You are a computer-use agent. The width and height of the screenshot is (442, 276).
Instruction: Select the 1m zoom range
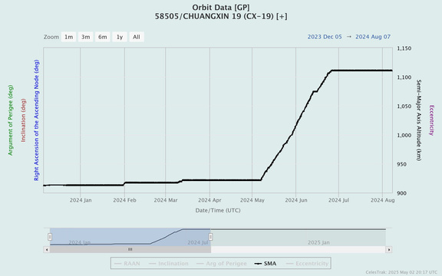click(68, 37)
